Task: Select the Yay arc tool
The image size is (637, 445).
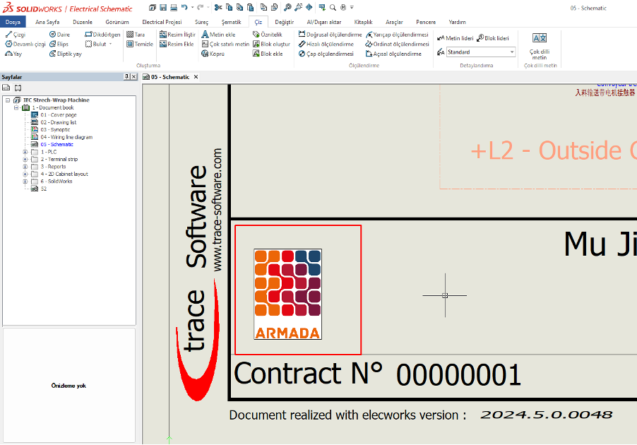Action: click(x=13, y=54)
